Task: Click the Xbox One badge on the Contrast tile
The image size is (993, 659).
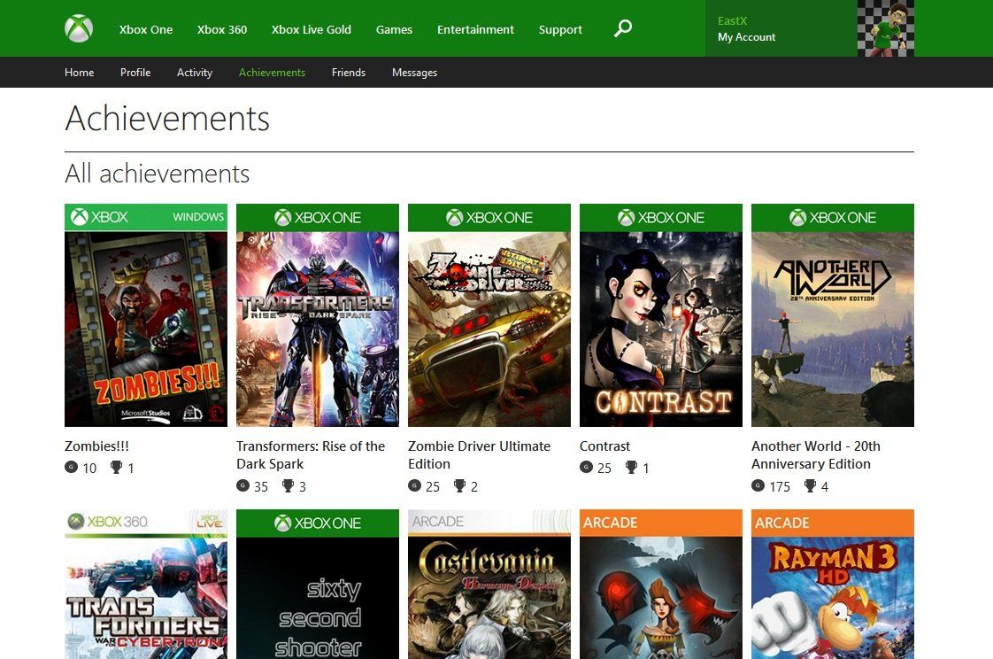Action: (x=660, y=217)
